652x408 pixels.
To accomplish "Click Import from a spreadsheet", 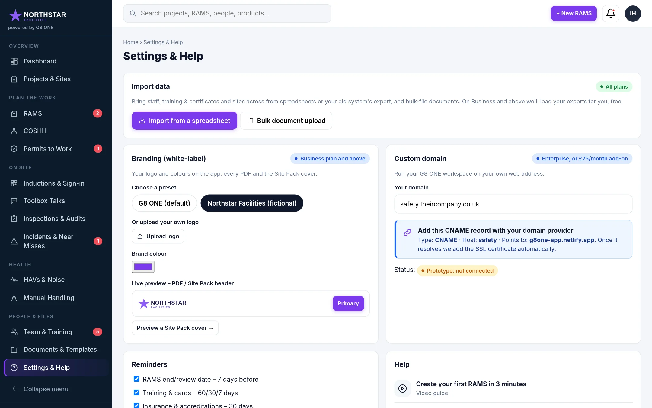I will pyautogui.click(x=184, y=121).
